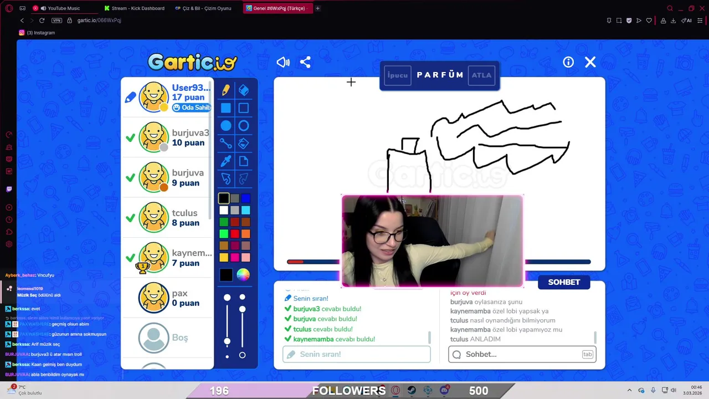Select player tculus in the list
The image size is (709, 399).
(167, 218)
